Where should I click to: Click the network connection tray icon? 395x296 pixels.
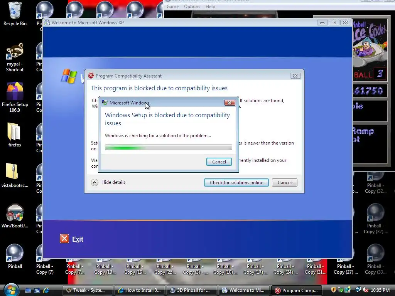click(358, 290)
